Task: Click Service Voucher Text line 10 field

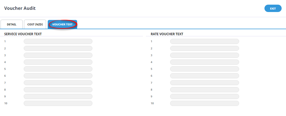Action: (x=58, y=103)
